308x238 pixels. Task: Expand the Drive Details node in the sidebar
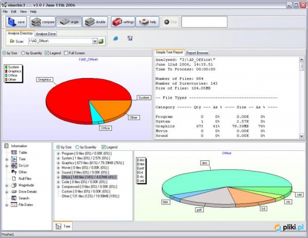(x=7, y=192)
